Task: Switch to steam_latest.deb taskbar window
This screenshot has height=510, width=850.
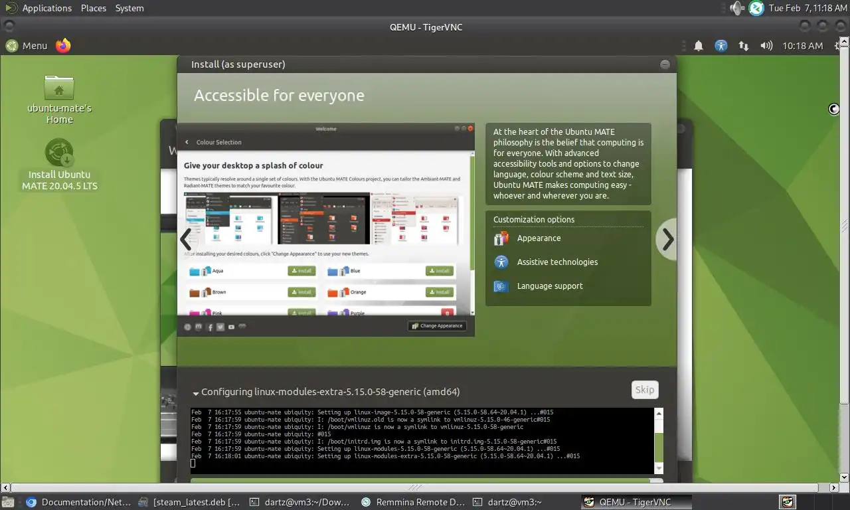Action: [191, 502]
